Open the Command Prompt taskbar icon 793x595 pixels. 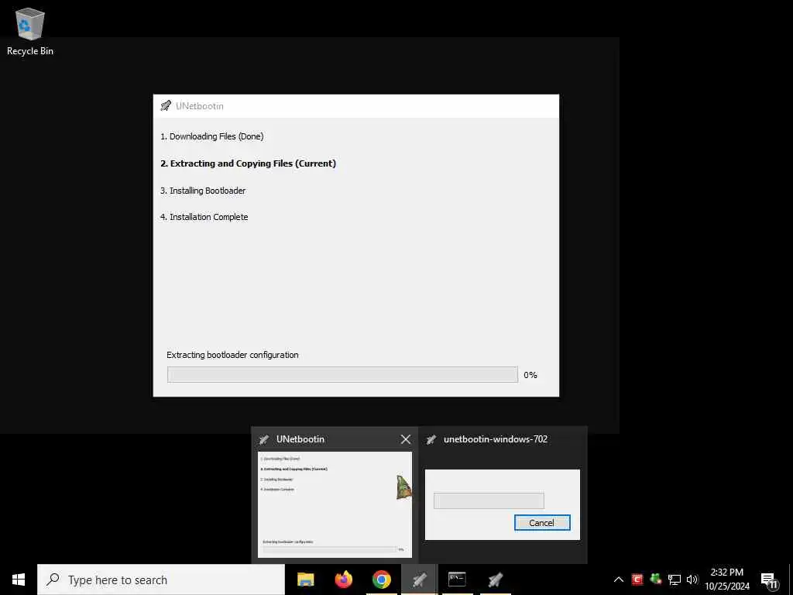(457, 580)
